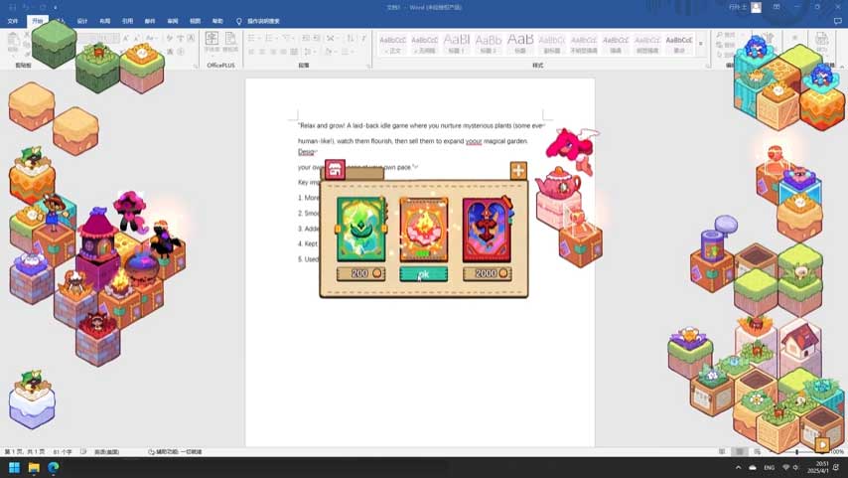Buy the red card for 2000 coins

click(x=487, y=273)
